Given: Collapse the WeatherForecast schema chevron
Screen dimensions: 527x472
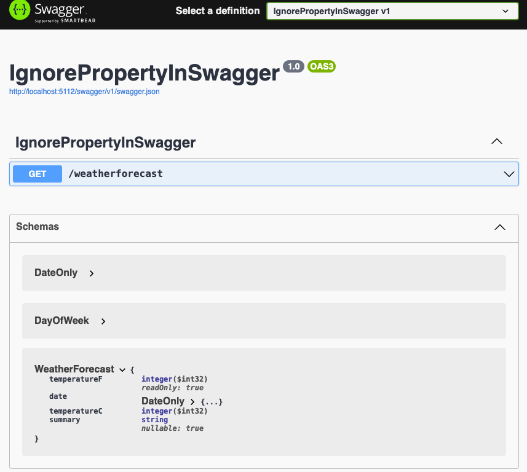Looking at the screenshot, I should (122, 369).
